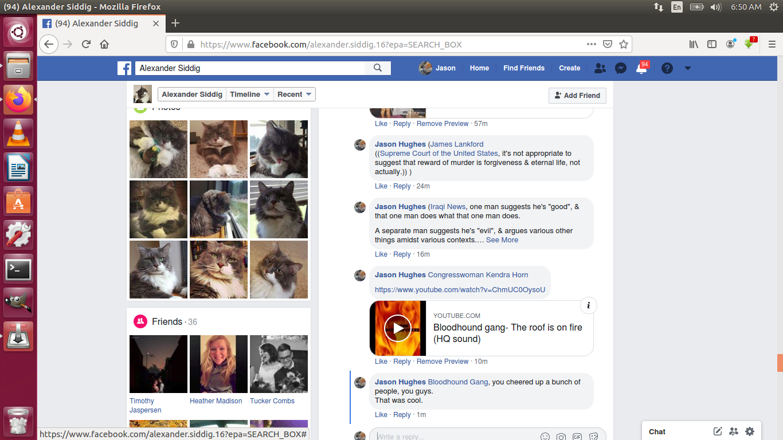Expand the Timeline dropdown
Image resolution: width=783 pixels, height=440 pixels.
[x=250, y=95]
